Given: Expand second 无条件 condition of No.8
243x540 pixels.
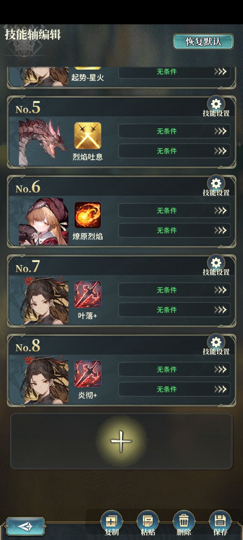Looking at the screenshot, I should point(174,389).
